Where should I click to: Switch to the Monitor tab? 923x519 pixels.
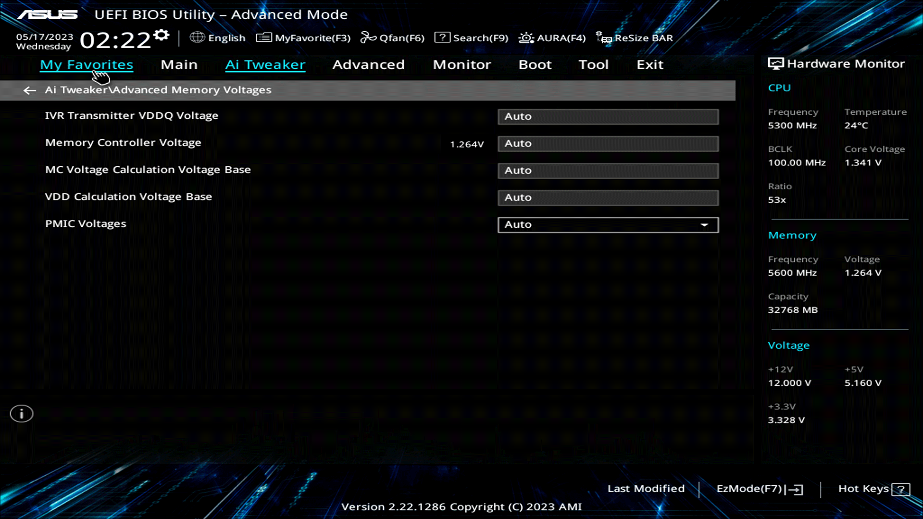coord(461,64)
